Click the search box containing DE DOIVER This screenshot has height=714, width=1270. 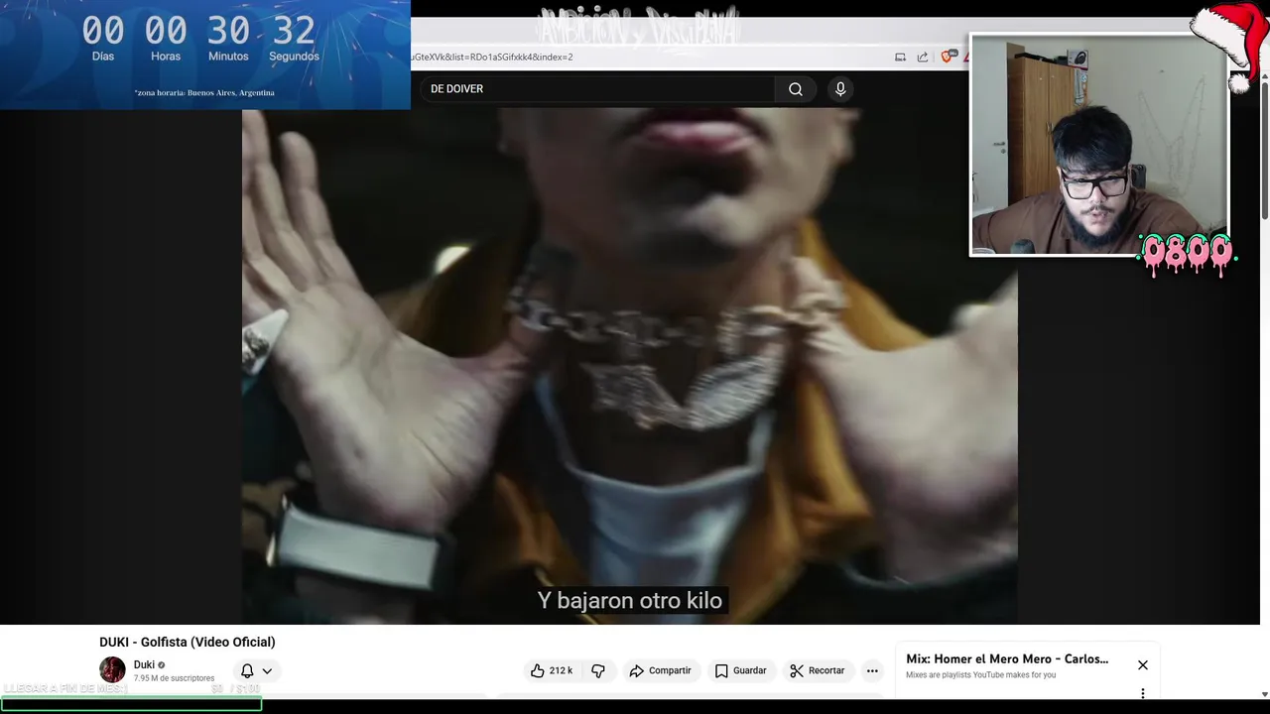point(597,89)
